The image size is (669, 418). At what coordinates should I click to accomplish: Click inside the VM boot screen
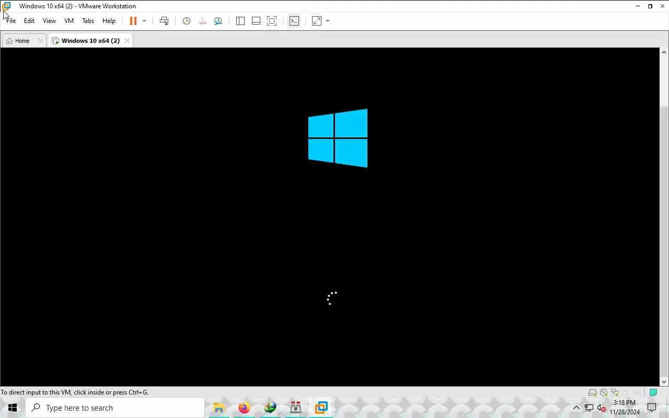[330, 217]
